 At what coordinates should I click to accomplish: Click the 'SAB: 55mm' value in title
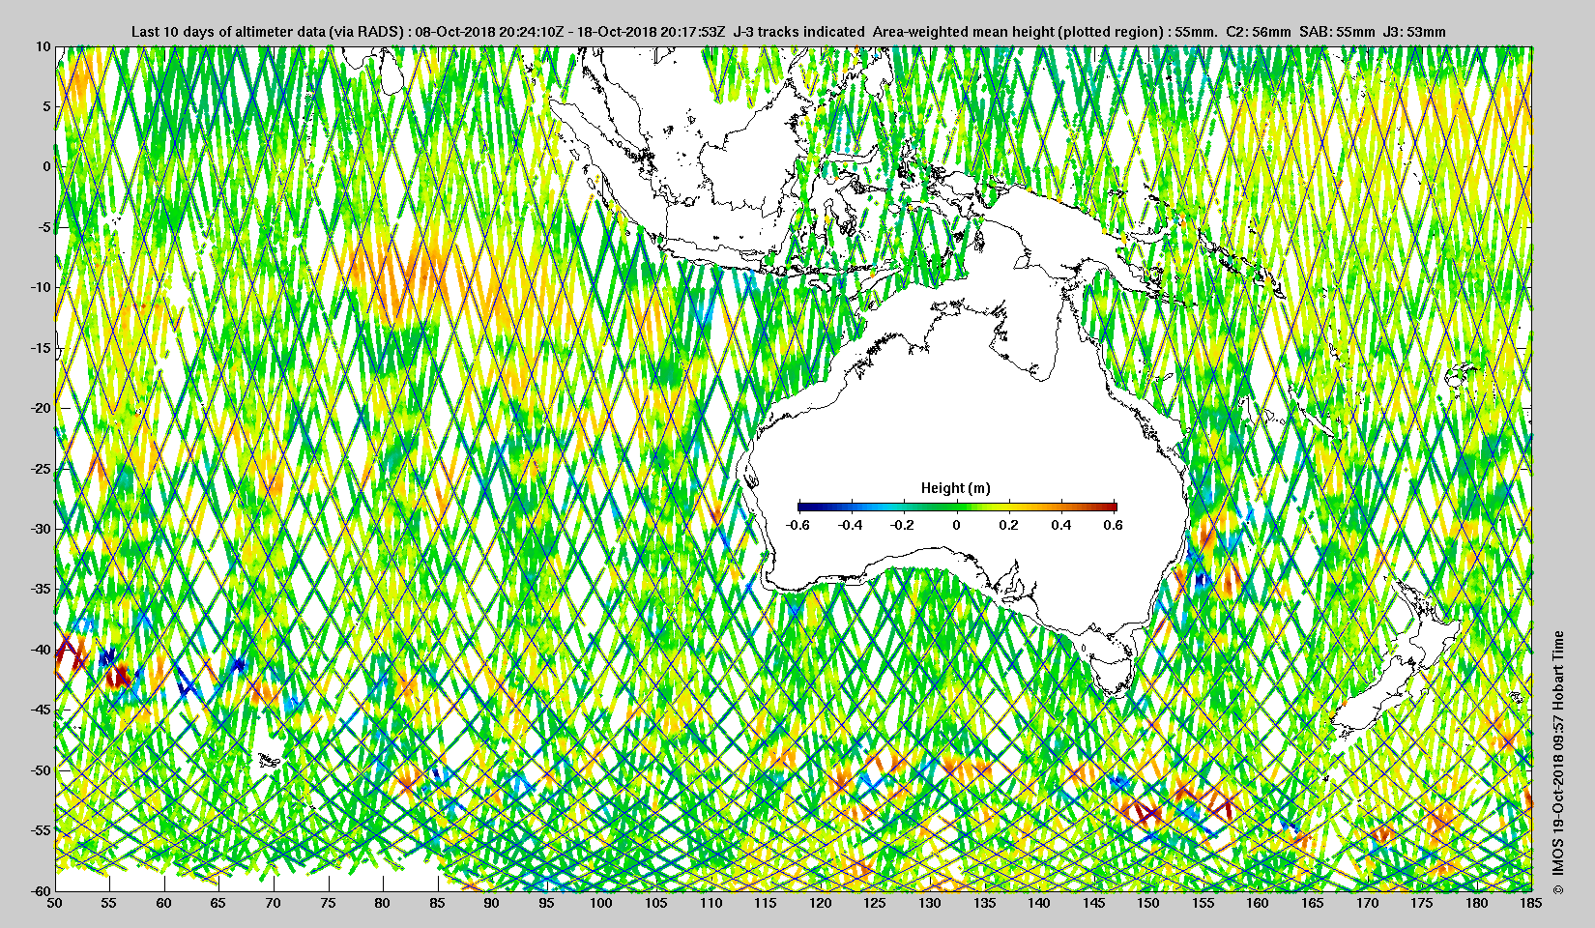1337,32
